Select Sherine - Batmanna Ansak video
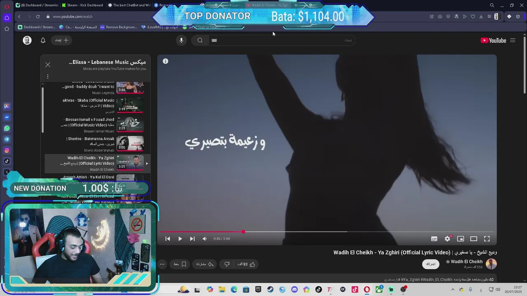This screenshot has width=527, height=296. pos(98,144)
